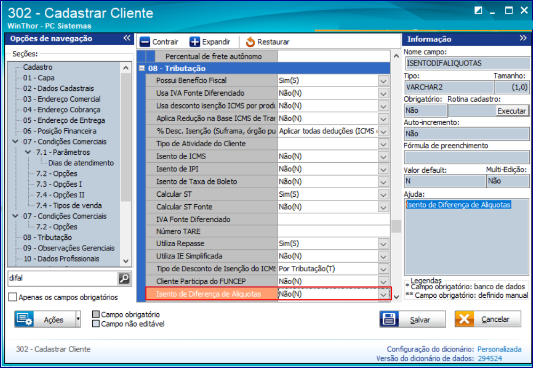Viewport: 533px width, 368px height.
Task: Select the Cadastro root tree item
Action: [x=38, y=67]
